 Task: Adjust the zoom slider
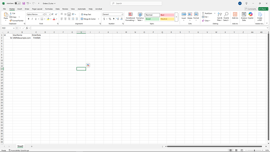254,150
